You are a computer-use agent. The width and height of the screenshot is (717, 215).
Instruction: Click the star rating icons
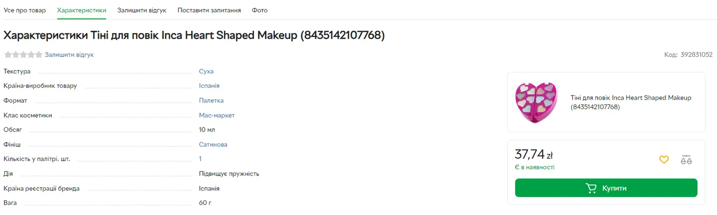23,55
